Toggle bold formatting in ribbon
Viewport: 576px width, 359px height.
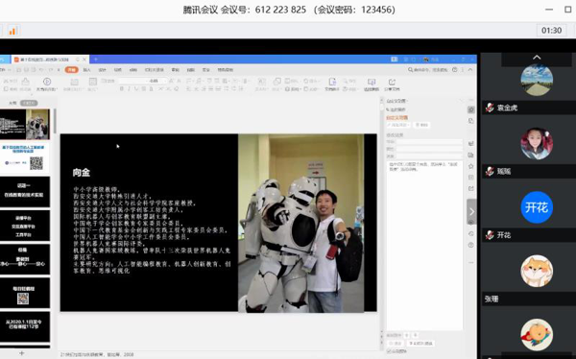pos(122,89)
